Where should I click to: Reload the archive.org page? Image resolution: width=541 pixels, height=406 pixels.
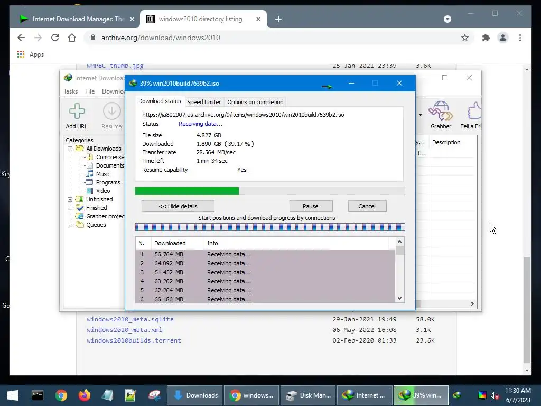point(55,38)
